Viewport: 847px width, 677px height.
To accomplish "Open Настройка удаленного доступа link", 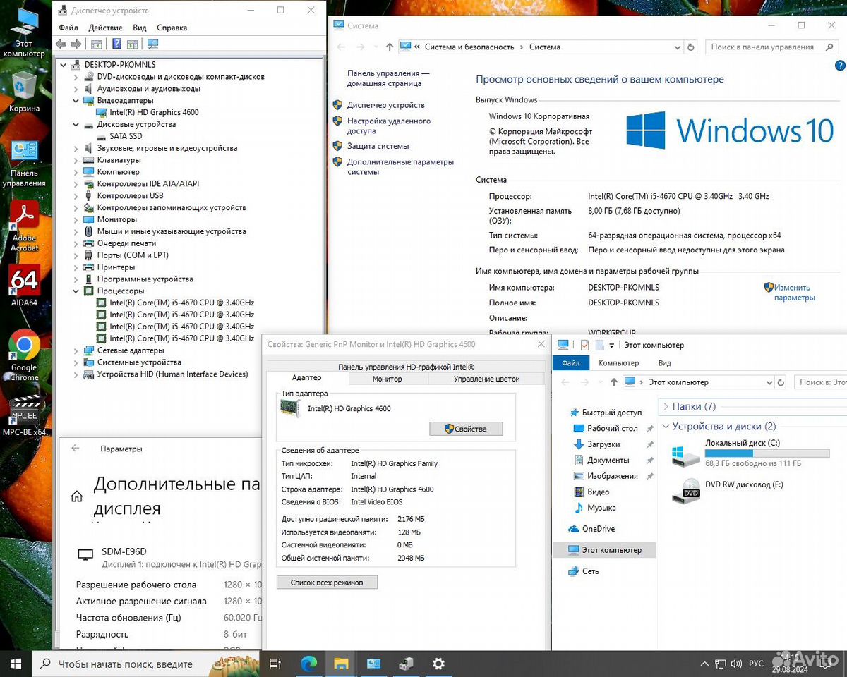I will (x=389, y=126).
